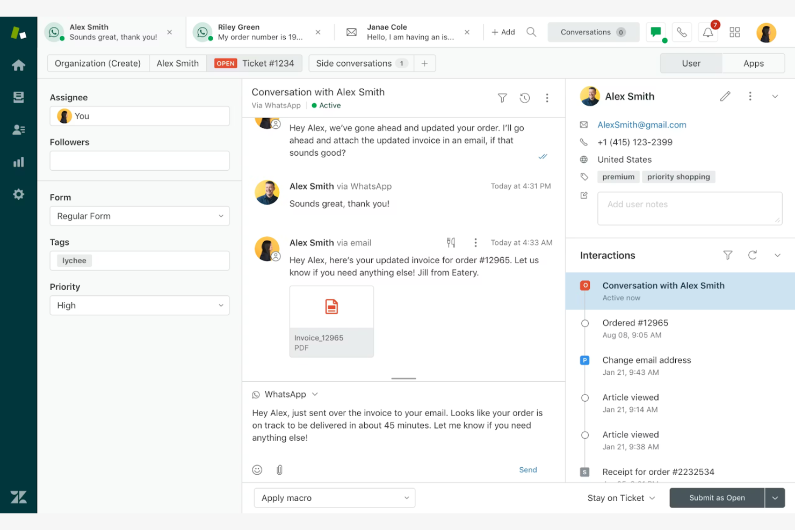Select the Riley Green conversation tab

click(x=252, y=32)
